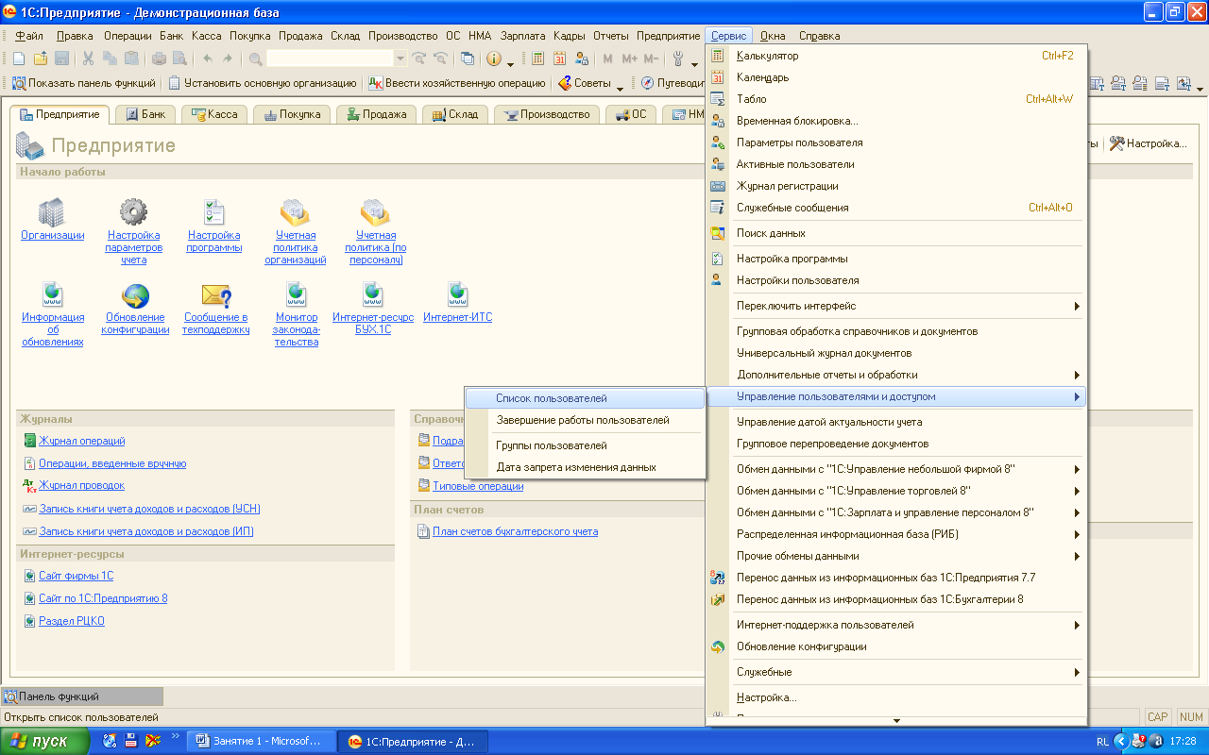
Task: Choose Активные пользователи menu entry
Action: click(x=897, y=164)
